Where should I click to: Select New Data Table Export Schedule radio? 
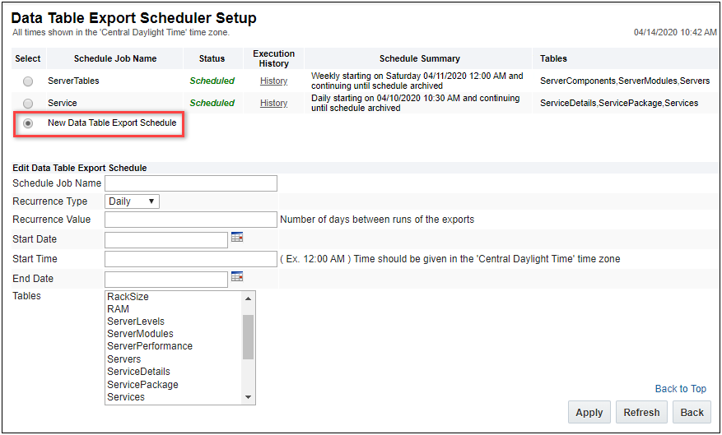point(29,123)
